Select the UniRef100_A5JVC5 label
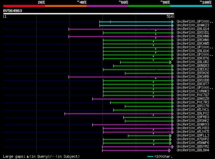Screen dimensions: 215x159 click(x=193, y=132)
